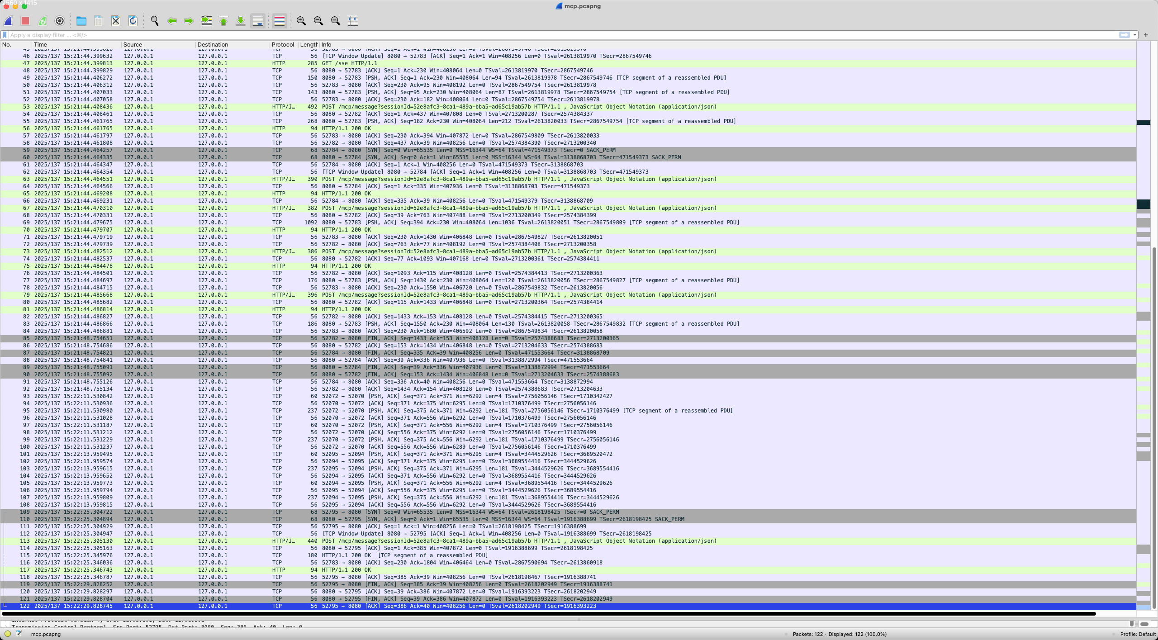Open a capture file via the folder icon
This screenshot has height=640, width=1158.
[x=81, y=21]
